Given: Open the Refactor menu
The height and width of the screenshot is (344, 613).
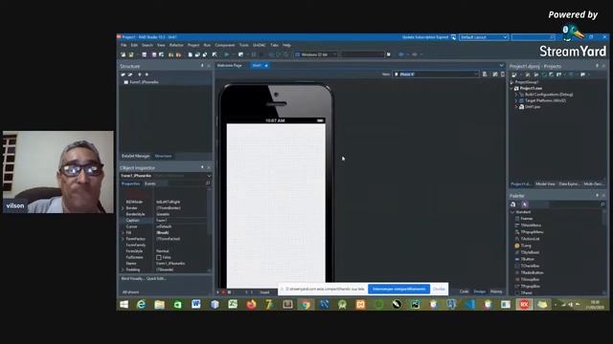Looking at the screenshot, I should (176, 45).
